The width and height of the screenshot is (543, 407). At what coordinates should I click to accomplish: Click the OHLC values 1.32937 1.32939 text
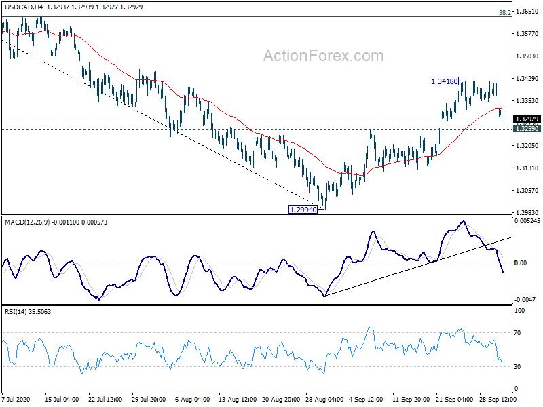(x=70, y=7)
